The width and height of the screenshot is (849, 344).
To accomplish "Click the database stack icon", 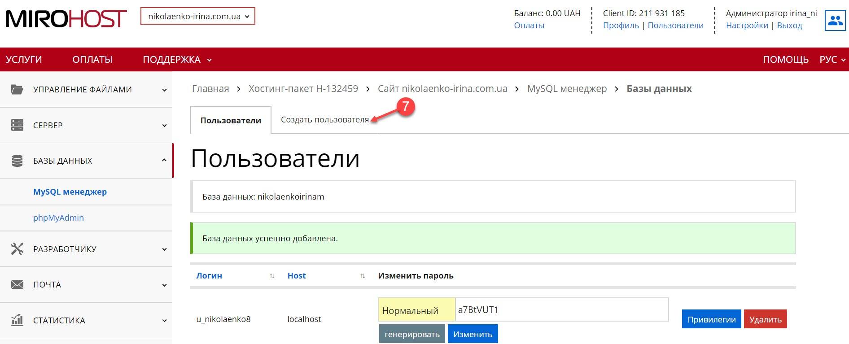I will [17, 161].
